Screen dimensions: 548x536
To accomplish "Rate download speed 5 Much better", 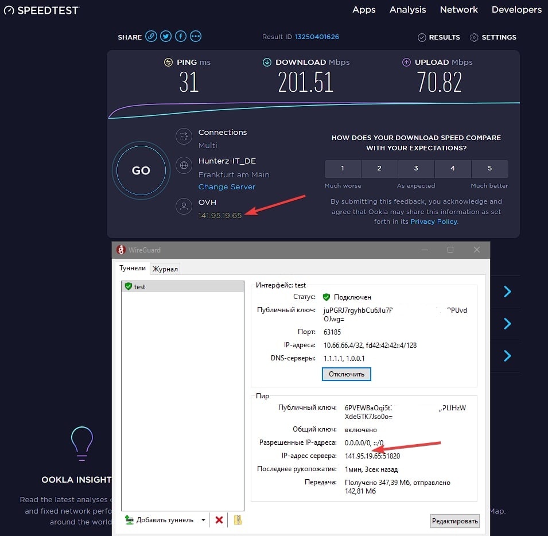I will tap(489, 169).
